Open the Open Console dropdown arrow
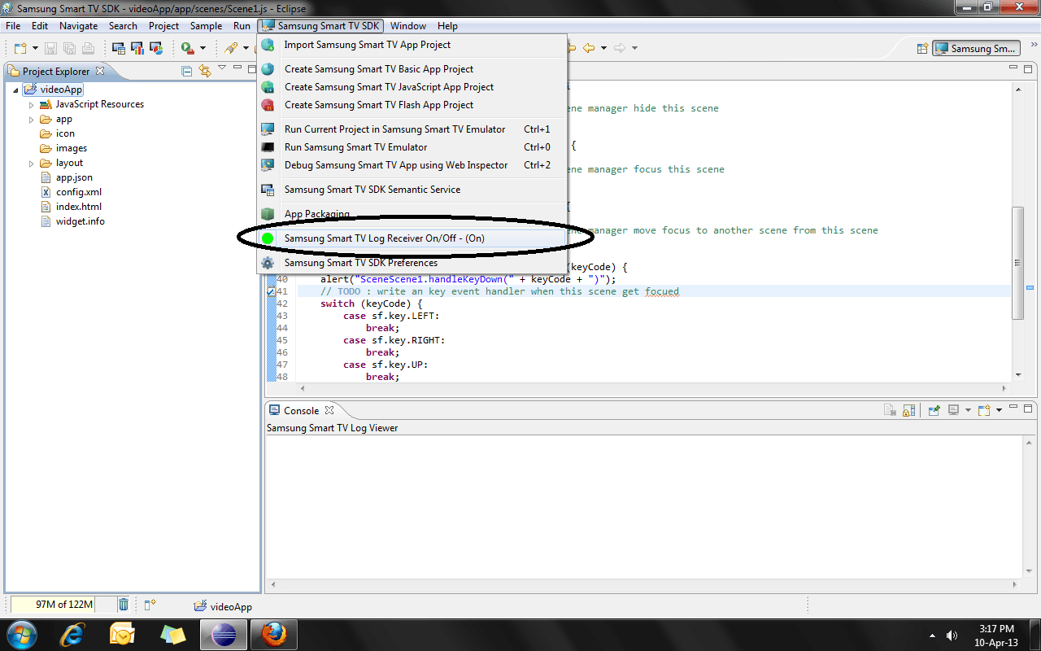Screen dimensions: 1041x651 999,410
